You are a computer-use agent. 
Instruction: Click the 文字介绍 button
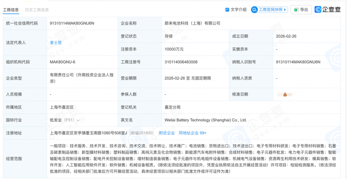click(236, 10)
